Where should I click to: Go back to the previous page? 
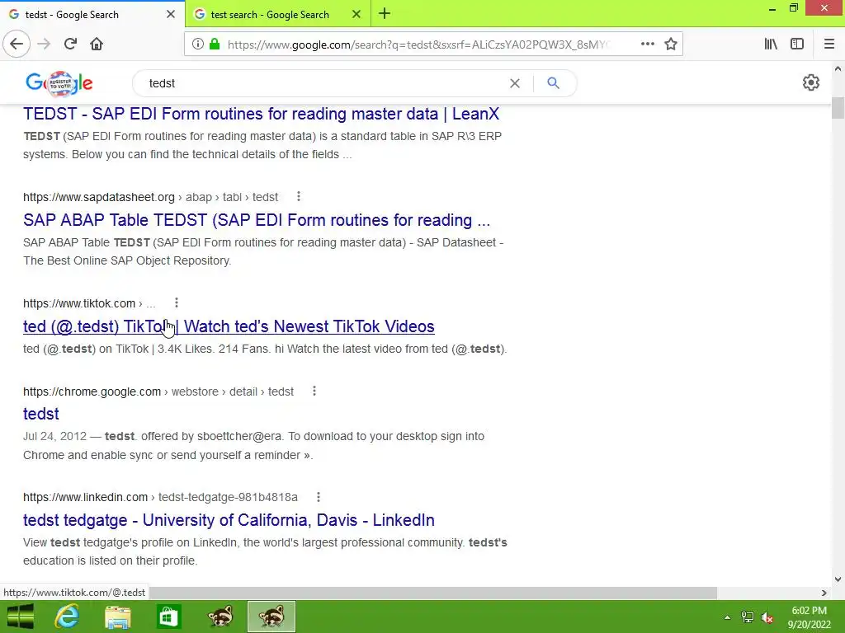click(x=17, y=44)
